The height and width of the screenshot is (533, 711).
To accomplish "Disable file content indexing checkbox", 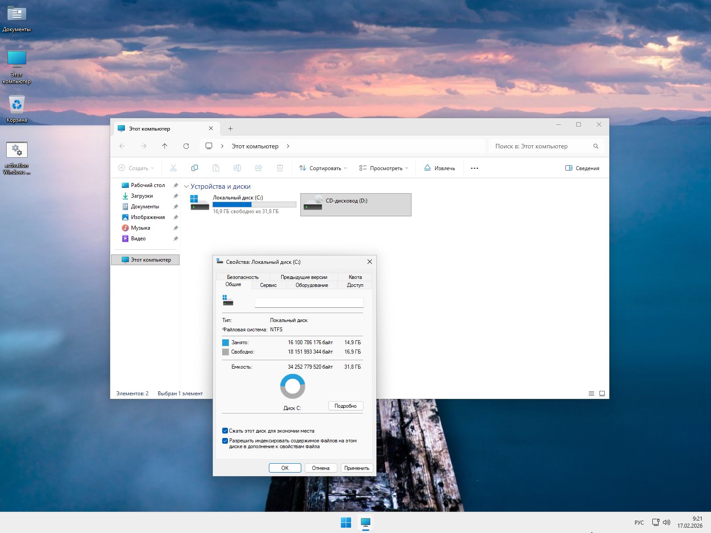I will (225, 440).
